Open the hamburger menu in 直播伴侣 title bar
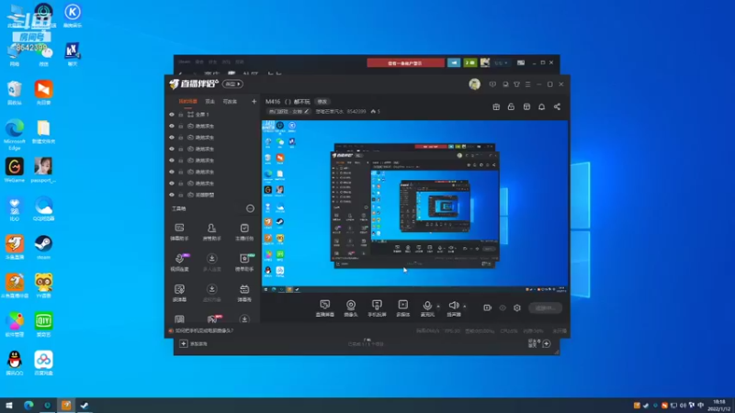Viewport: 735px width, 413px height. coord(527,84)
